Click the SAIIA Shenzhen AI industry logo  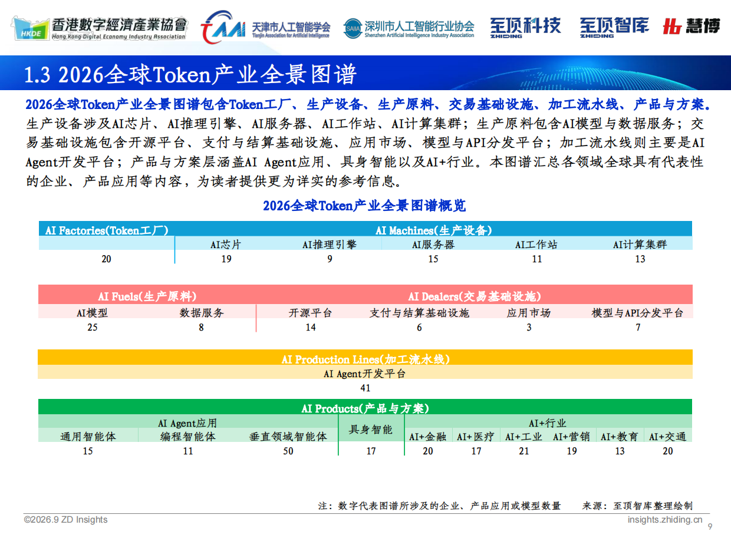[409, 28]
